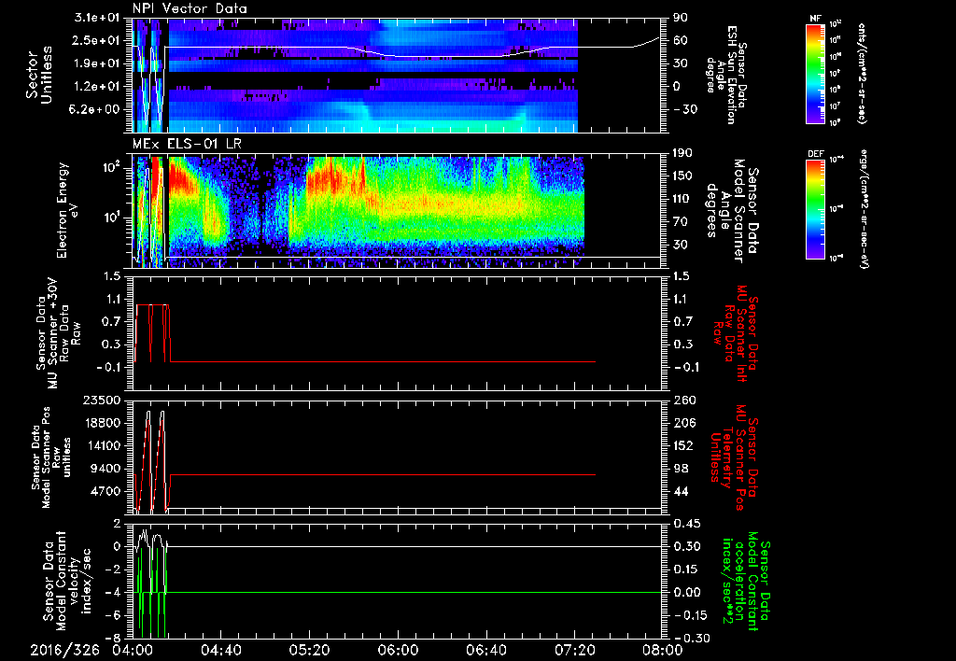Click the '4700' scanner position tick

[107, 491]
